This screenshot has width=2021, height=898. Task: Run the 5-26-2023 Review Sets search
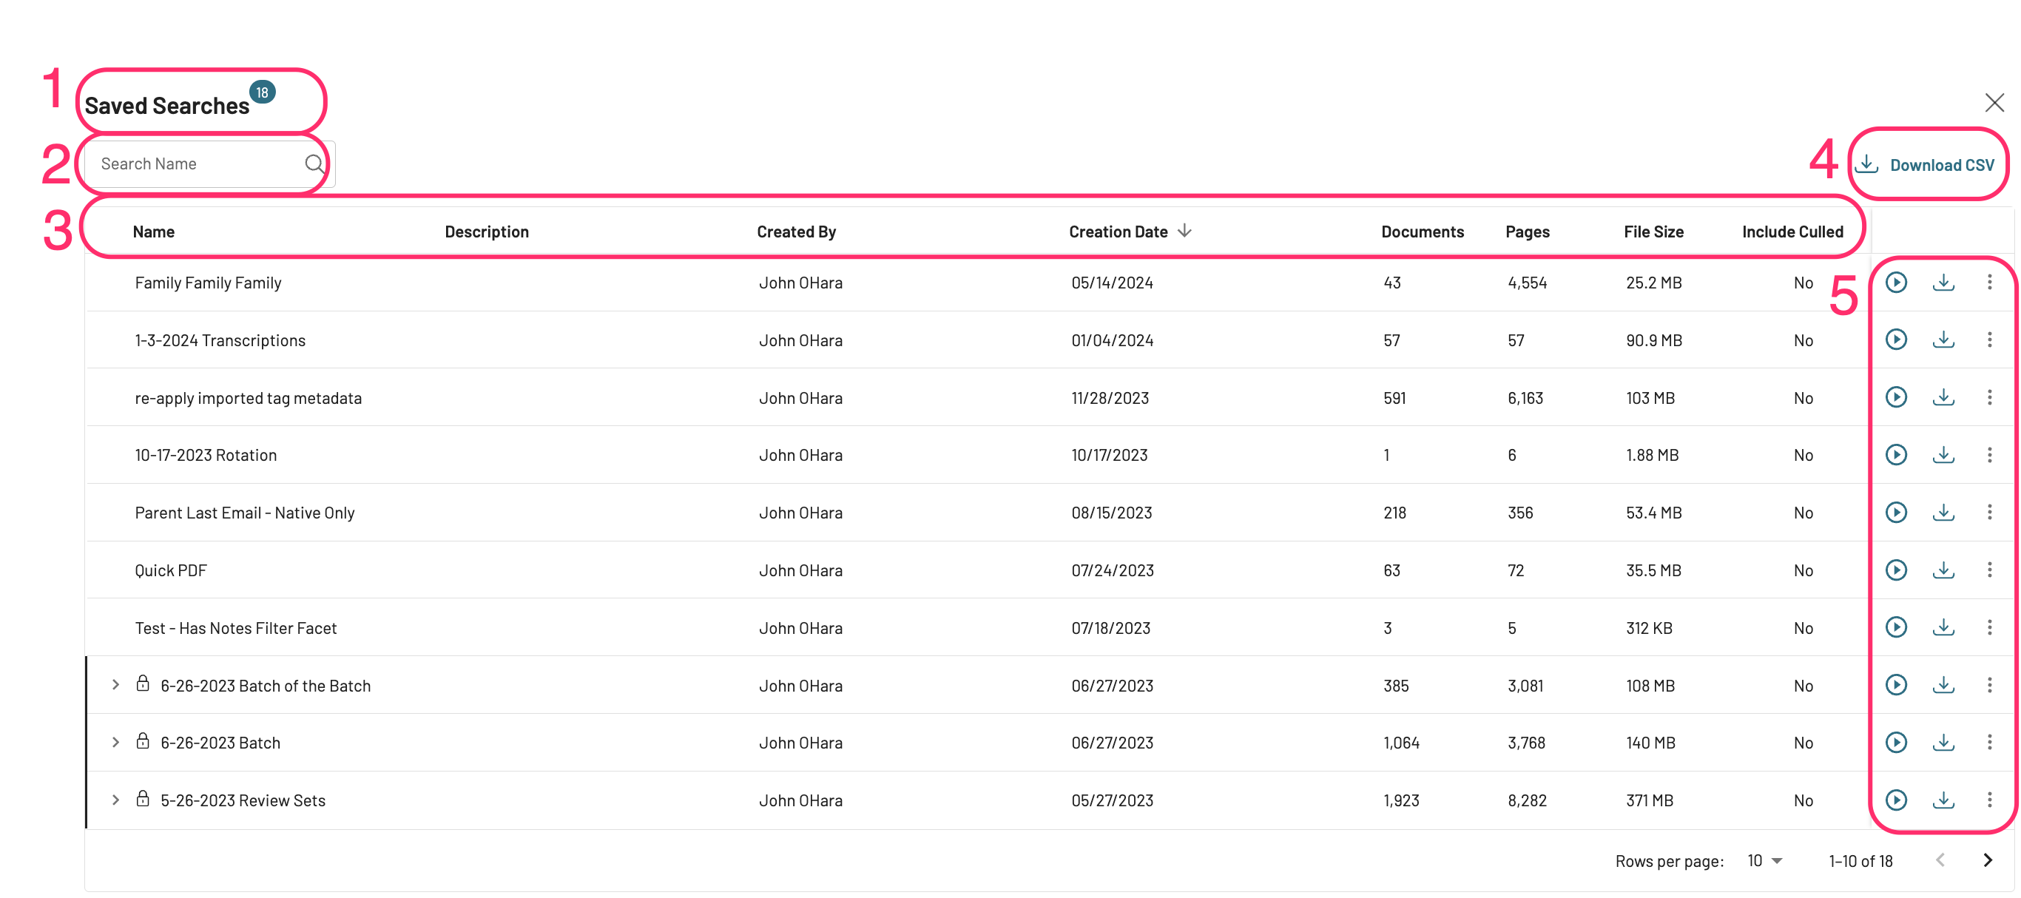tap(1896, 801)
